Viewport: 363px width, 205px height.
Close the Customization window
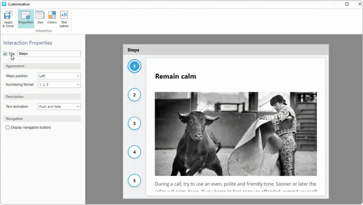360,4
